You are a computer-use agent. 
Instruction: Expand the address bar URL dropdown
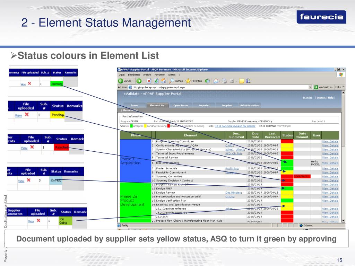point(310,87)
